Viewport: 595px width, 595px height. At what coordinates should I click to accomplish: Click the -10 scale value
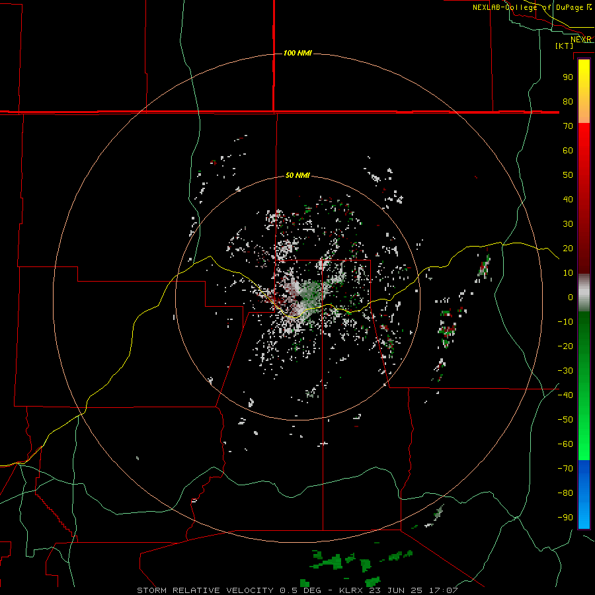pos(565,322)
